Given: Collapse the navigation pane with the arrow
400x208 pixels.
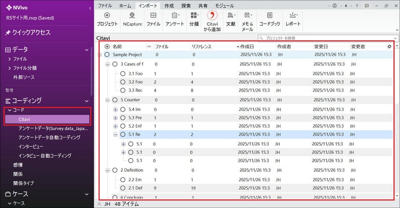Looking at the screenshot, I should tap(90, 8).
